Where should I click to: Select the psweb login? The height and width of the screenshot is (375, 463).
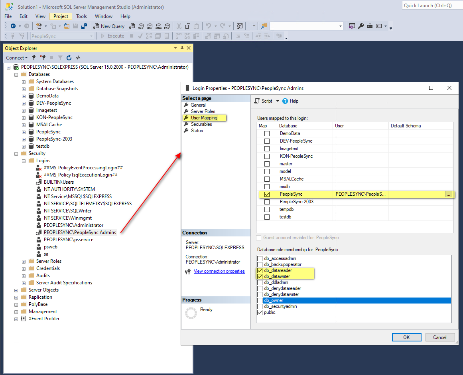point(51,247)
